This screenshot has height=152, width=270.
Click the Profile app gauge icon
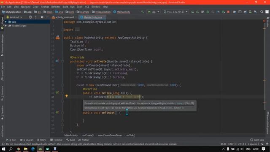tap(218, 12)
